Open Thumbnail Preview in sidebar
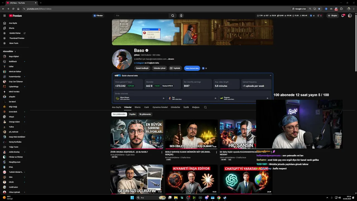 click(x=17, y=38)
